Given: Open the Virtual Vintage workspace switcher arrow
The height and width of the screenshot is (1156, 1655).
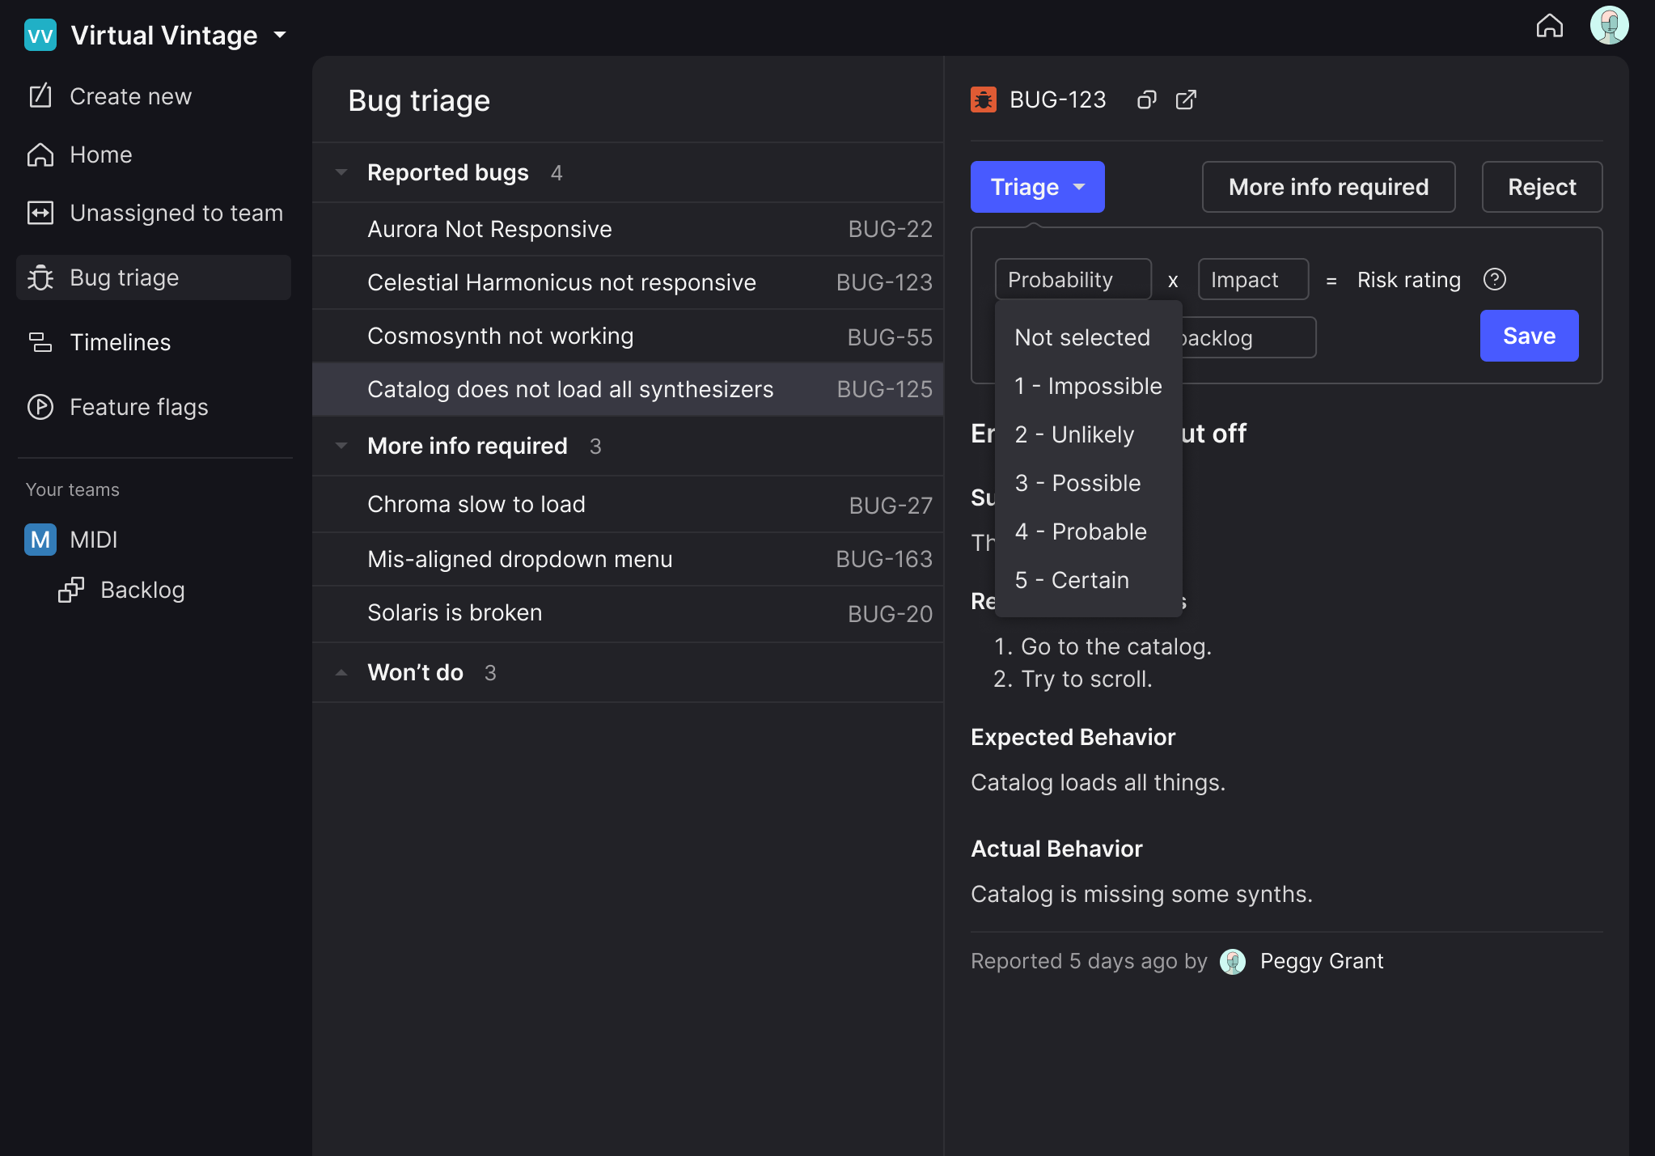Looking at the screenshot, I should tap(280, 36).
